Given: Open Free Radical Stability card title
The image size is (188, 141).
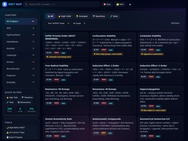Looking at the screenshot, I should coord(57,65).
